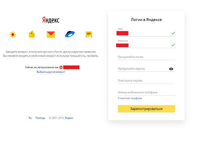Click the red social profile avatar icon

(61, 67)
